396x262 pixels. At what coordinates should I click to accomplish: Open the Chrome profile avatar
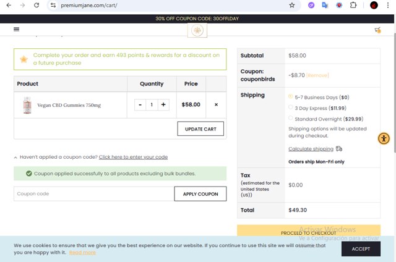[x=374, y=5]
